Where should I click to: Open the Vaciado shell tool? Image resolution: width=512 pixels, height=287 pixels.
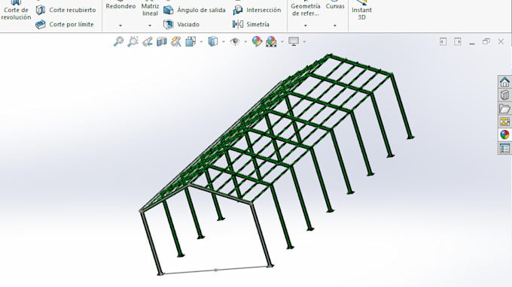click(181, 25)
